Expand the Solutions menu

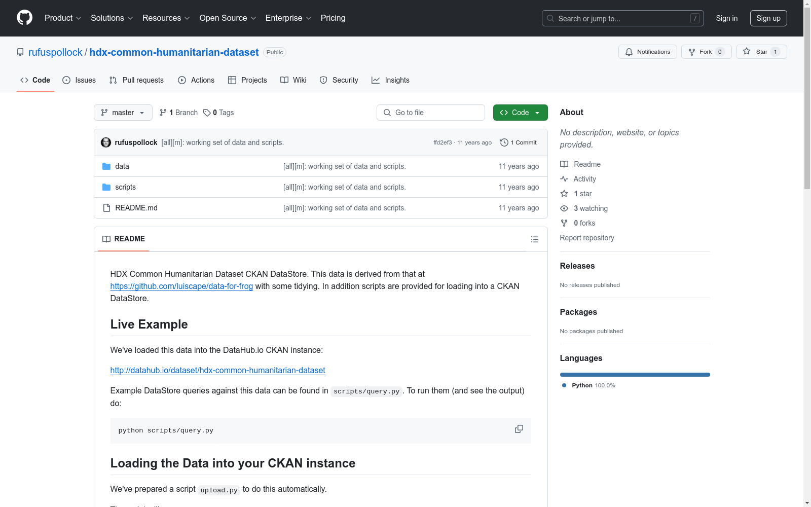point(112,18)
